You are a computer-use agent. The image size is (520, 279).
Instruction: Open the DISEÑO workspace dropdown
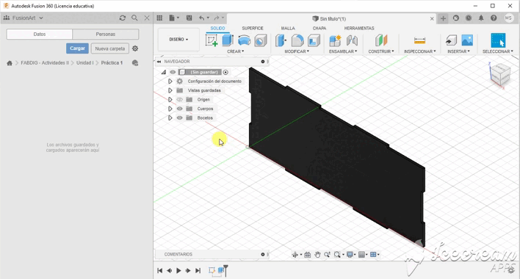(178, 40)
